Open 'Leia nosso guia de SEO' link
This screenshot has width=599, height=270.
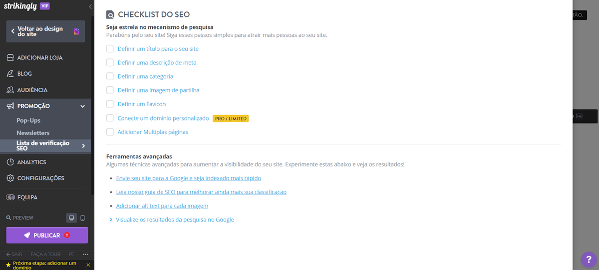(x=201, y=192)
